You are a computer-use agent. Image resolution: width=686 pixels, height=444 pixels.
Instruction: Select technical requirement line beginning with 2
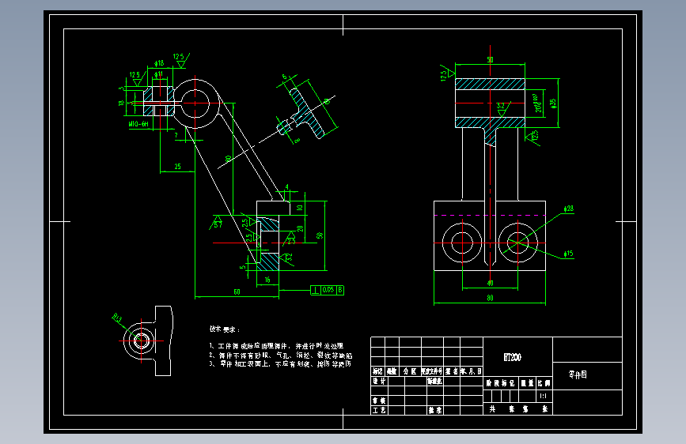coord(280,356)
